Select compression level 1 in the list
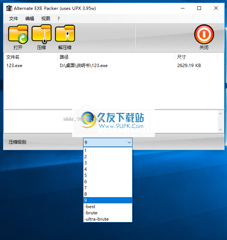Viewport: 227px width, 240px height. point(108,151)
